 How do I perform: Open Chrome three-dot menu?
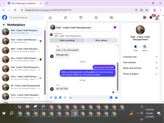tap(160, 10)
